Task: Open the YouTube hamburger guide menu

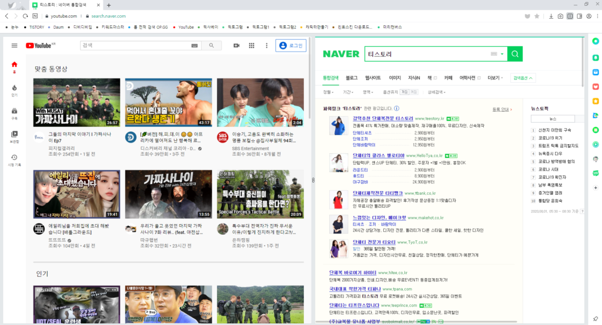Action: click(x=14, y=45)
